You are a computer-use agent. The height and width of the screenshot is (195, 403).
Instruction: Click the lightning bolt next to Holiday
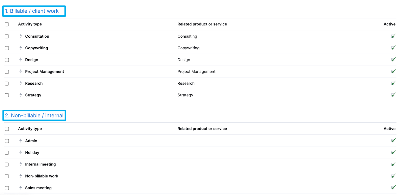(x=21, y=152)
